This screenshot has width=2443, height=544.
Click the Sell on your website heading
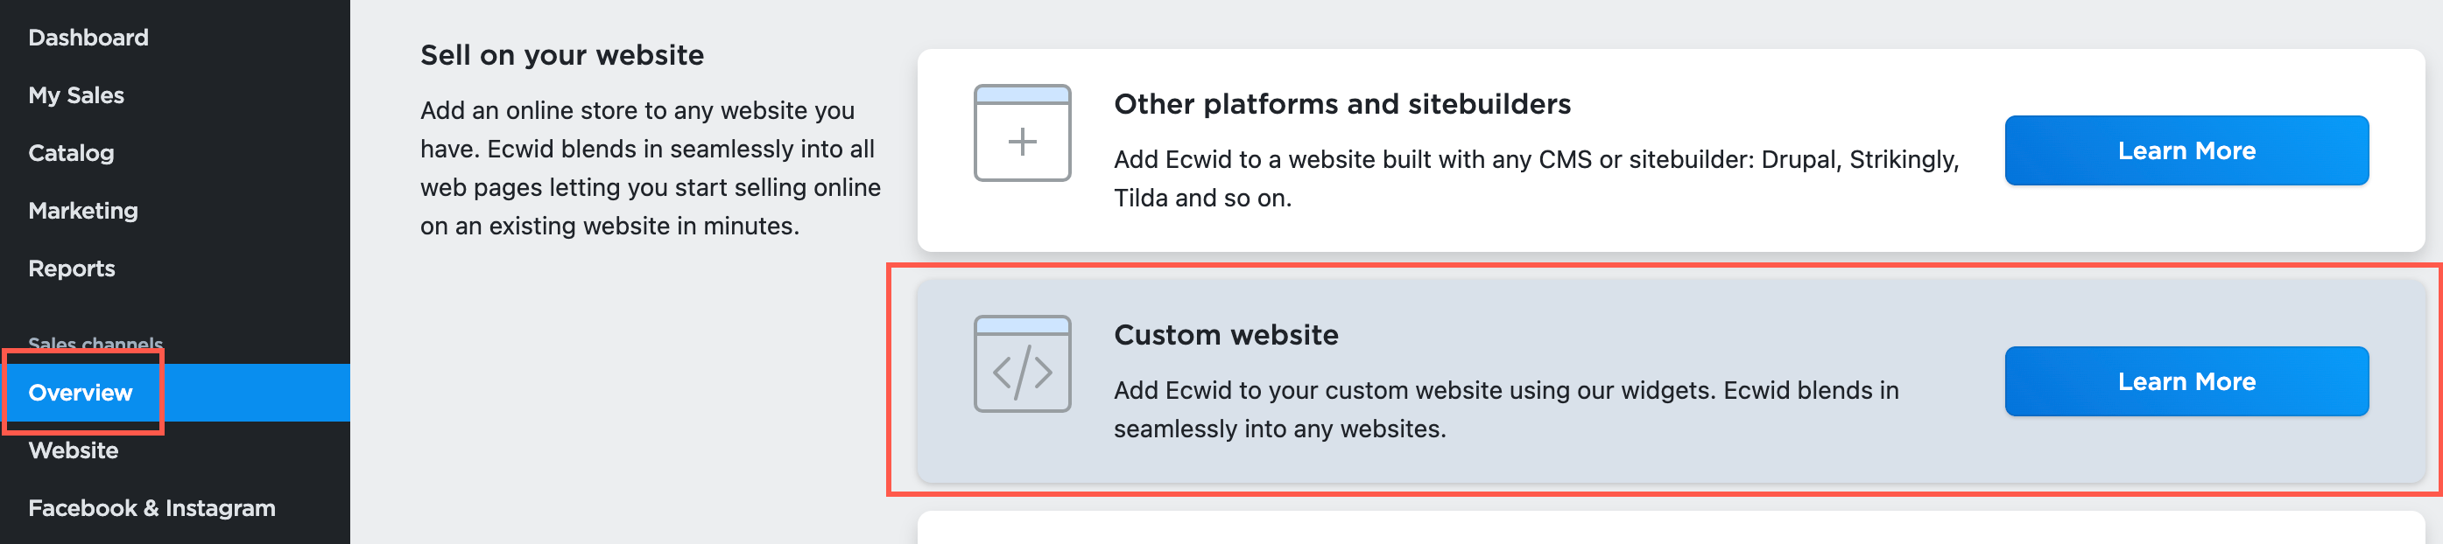click(x=561, y=55)
